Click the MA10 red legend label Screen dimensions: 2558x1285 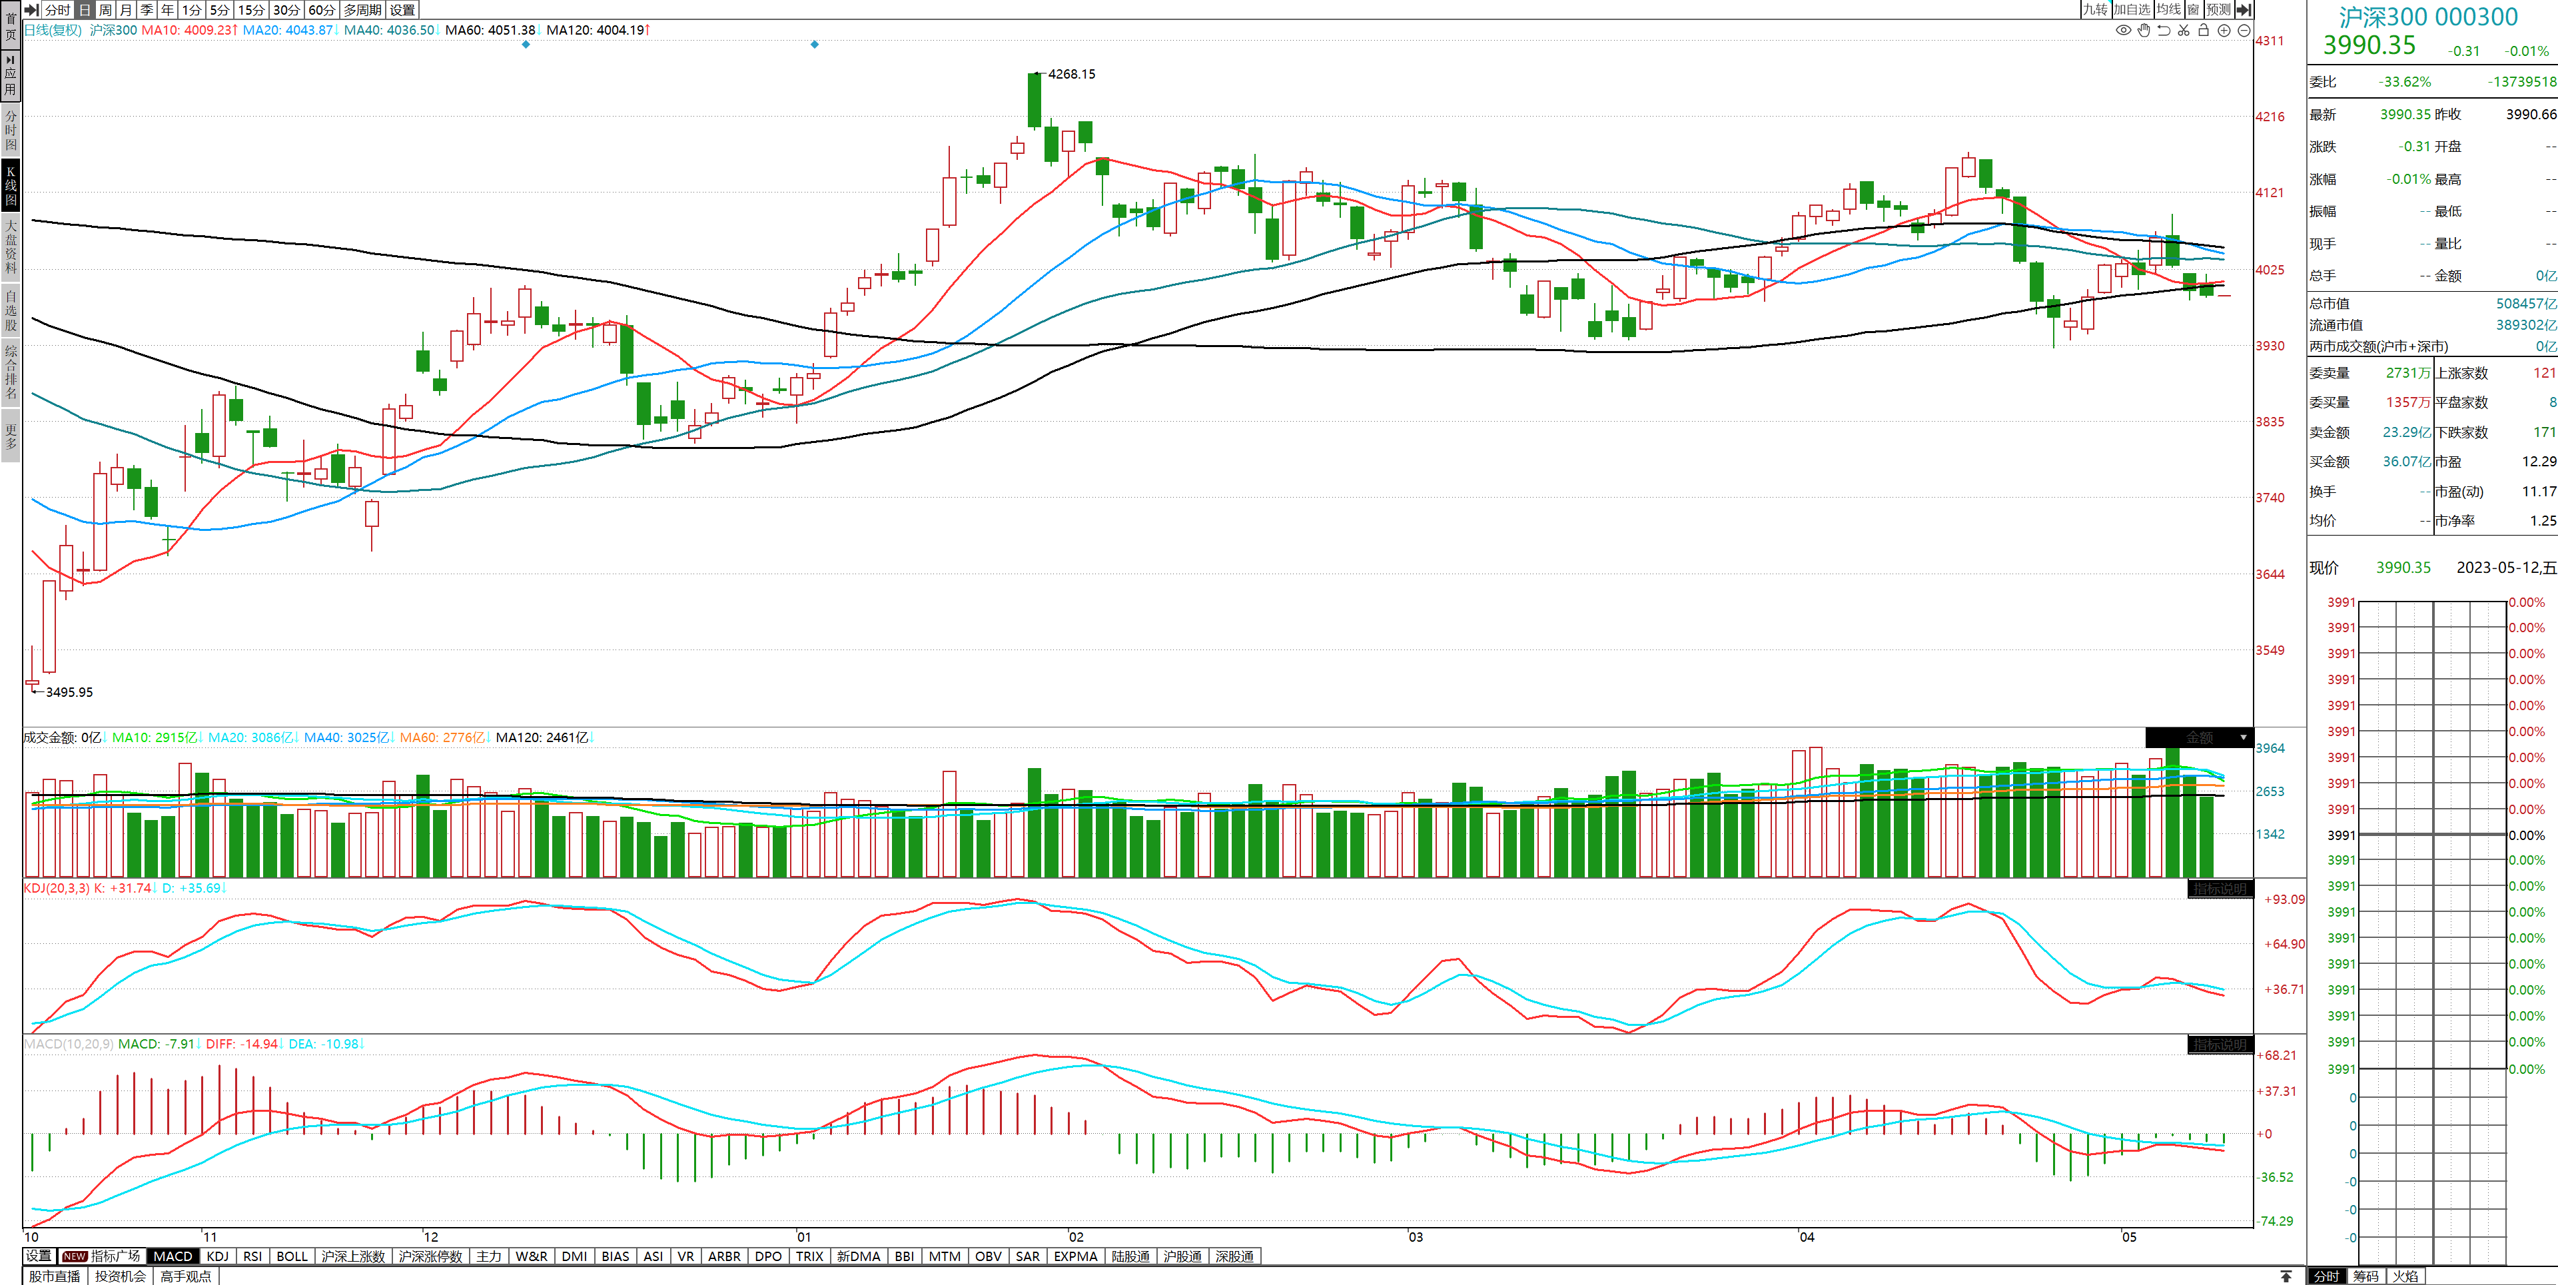point(188,30)
